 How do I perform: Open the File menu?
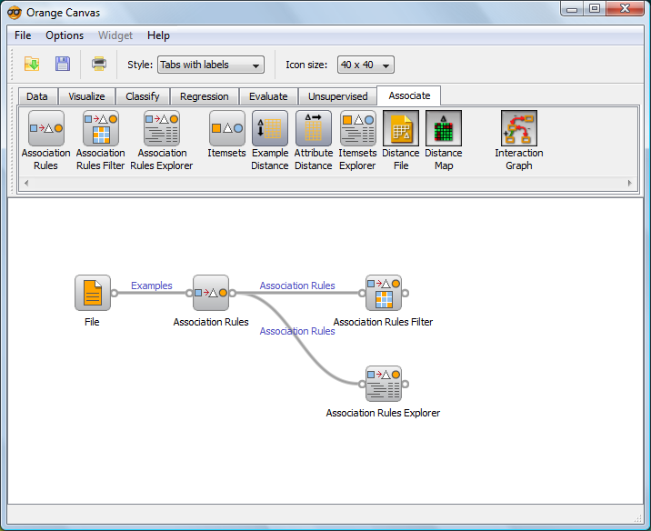[x=23, y=35]
